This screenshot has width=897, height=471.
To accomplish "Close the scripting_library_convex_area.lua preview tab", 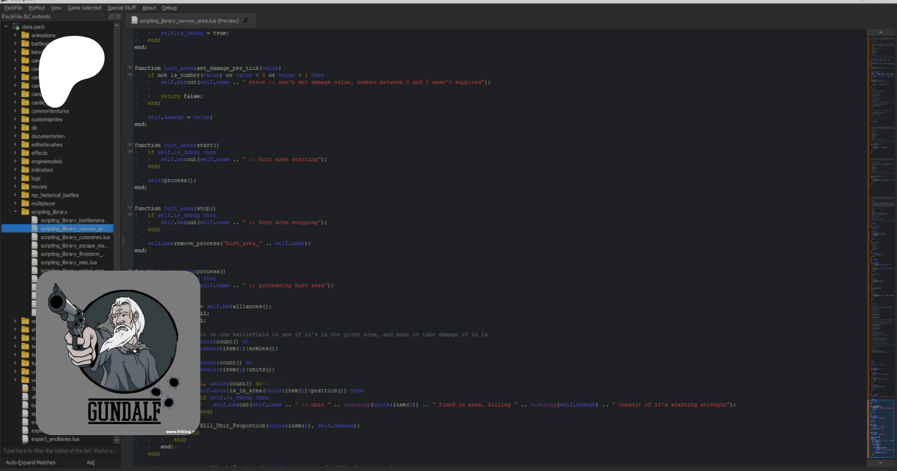I will [245, 21].
